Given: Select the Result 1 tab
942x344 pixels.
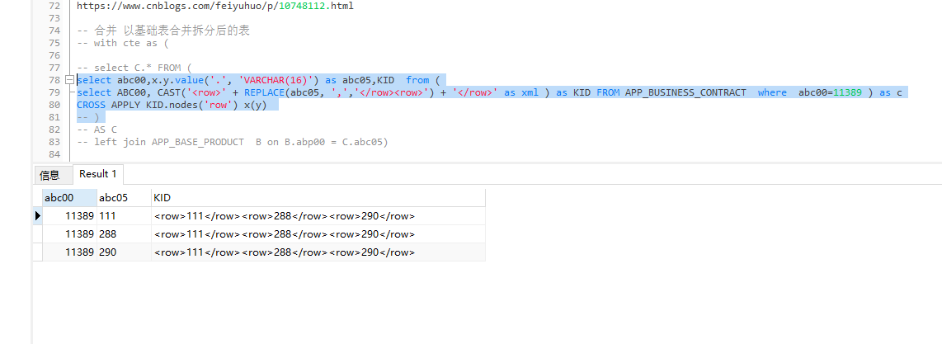Looking at the screenshot, I should point(98,174).
